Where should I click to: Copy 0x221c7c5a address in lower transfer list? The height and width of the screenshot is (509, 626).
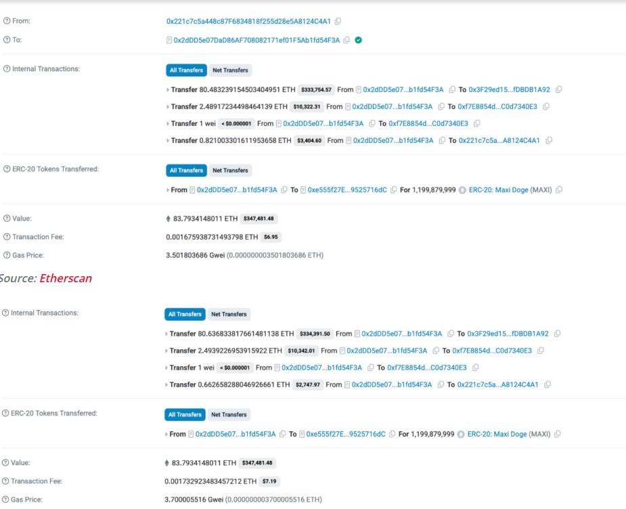[547, 384]
